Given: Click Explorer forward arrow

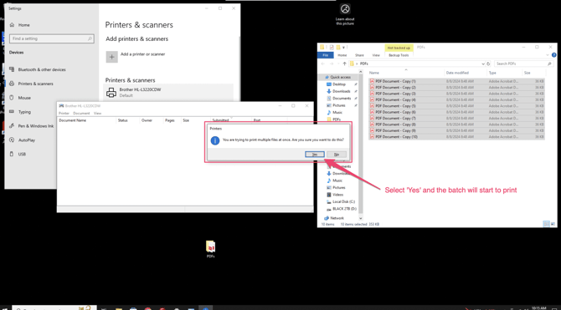Looking at the screenshot, I should [x=331, y=64].
